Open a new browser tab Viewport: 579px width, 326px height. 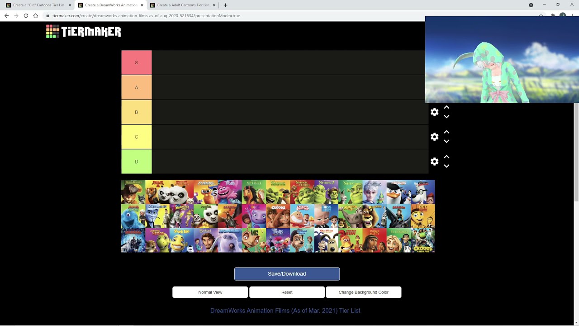(225, 5)
